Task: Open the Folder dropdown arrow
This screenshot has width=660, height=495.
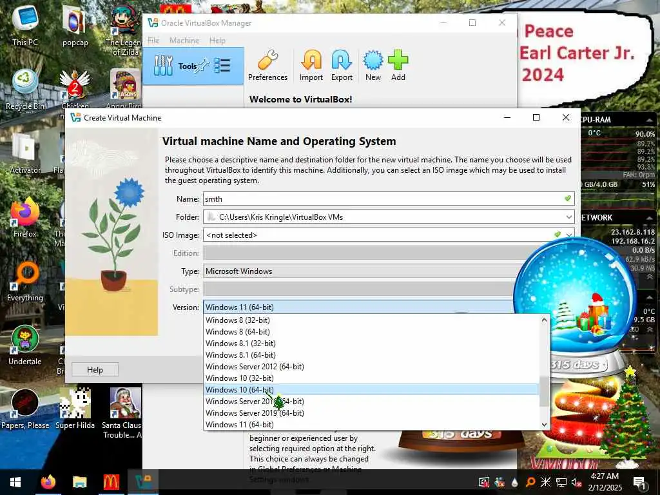Action: pyautogui.click(x=568, y=217)
